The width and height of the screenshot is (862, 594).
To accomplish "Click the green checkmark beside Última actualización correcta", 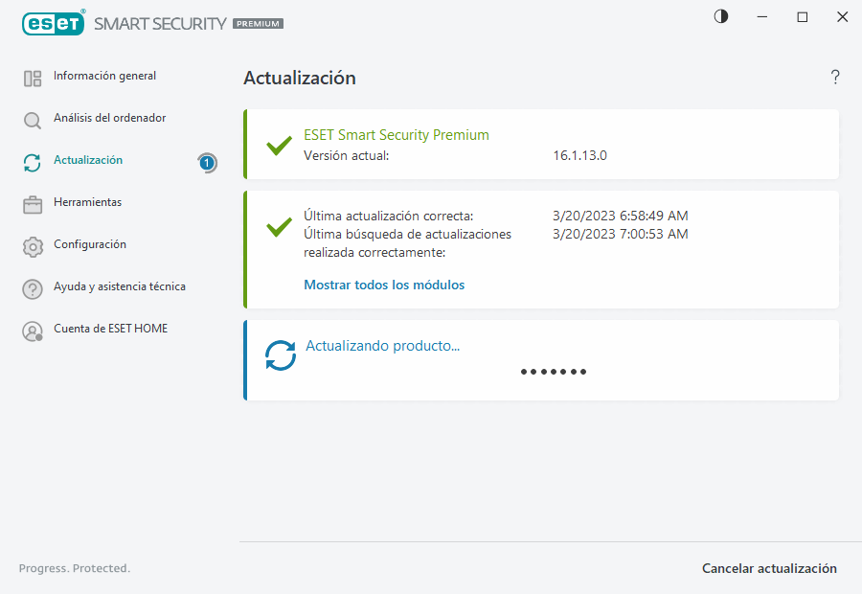I will point(279,227).
